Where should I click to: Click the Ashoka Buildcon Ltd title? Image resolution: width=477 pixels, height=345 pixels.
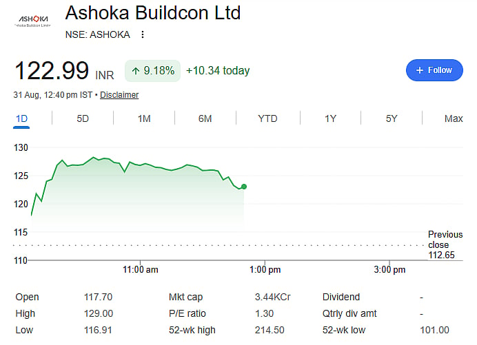[x=153, y=13]
